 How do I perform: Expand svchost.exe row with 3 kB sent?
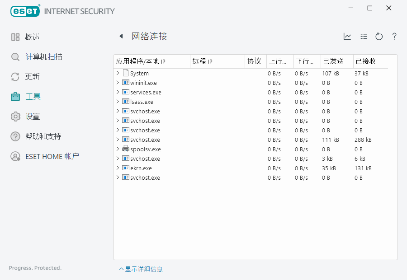(x=118, y=159)
